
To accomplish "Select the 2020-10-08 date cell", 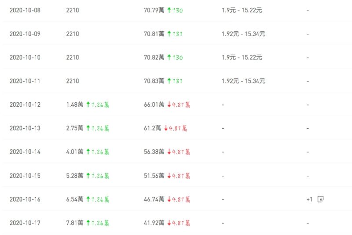I will (25, 10).
